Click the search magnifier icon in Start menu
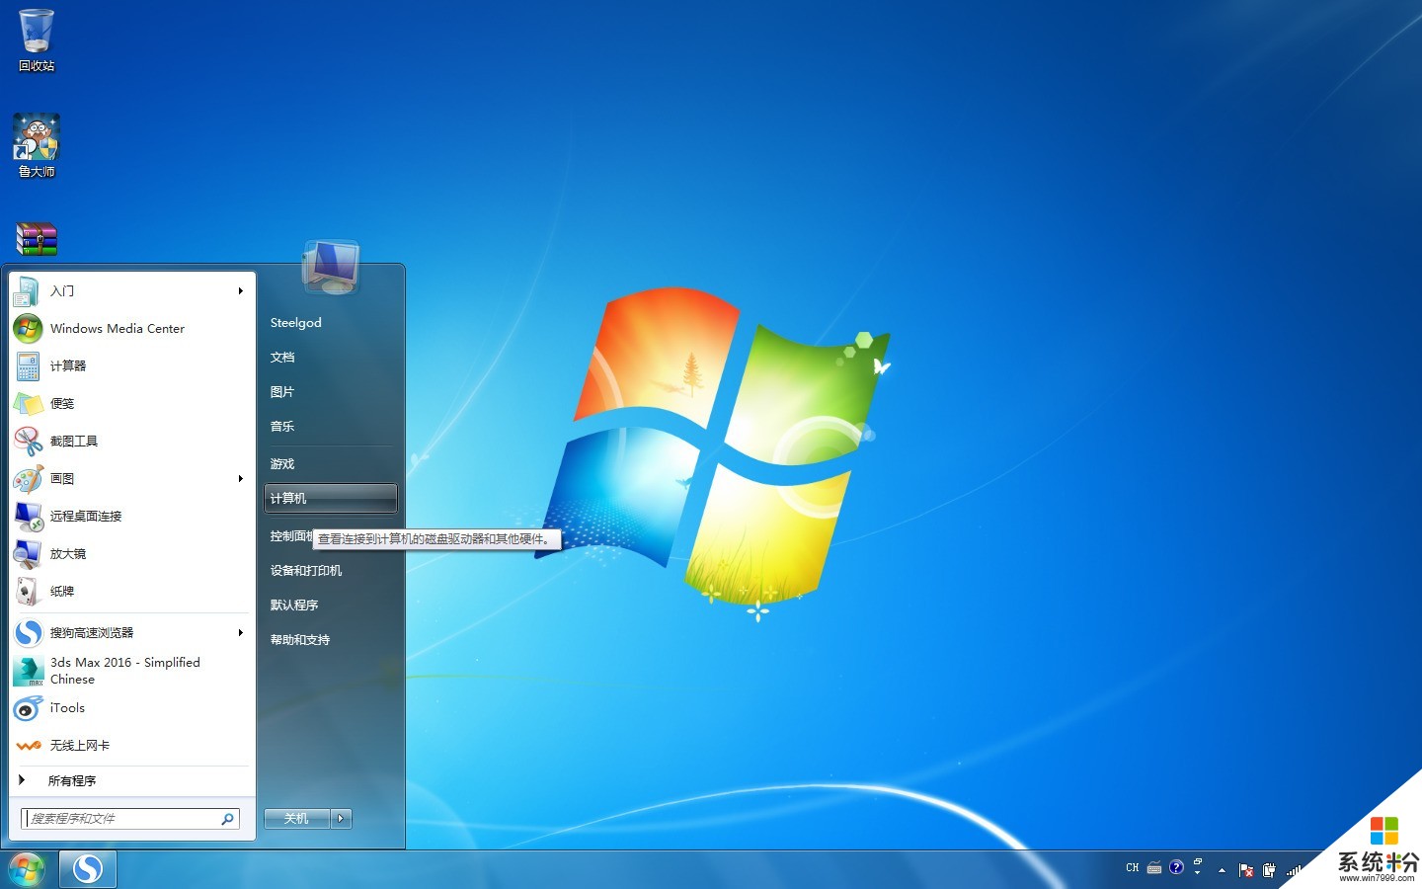Screen dimensions: 1422x889 (x=227, y=818)
